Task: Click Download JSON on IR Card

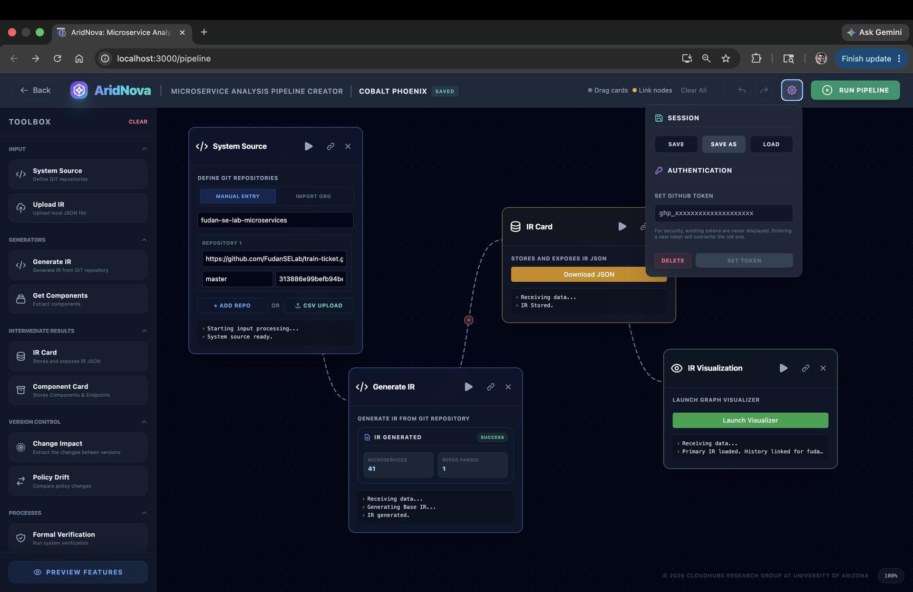Action: pyautogui.click(x=589, y=274)
